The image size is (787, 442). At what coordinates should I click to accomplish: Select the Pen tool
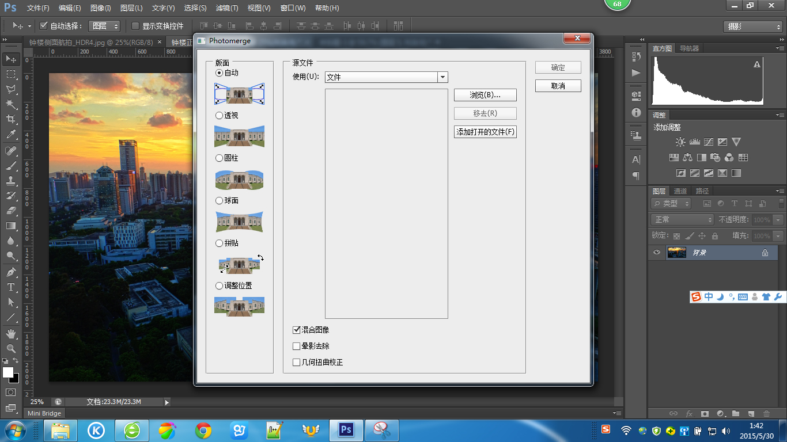coord(11,272)
